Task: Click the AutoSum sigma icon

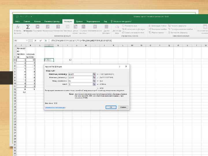Action: click(x=28, y=27)
